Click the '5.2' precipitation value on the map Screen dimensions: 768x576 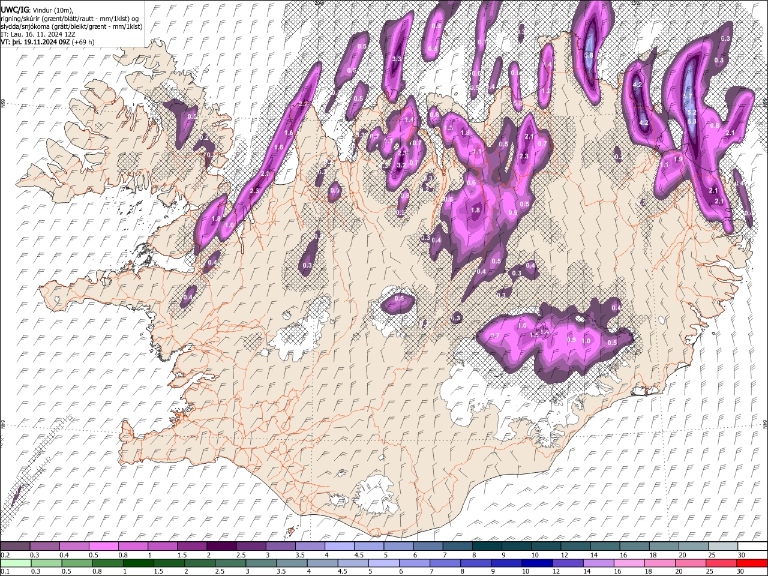click(x=691, y=112)
